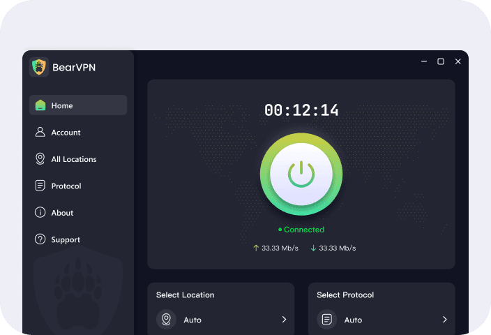Image resolution: width=491 pixels, height=335 pixels.
Task: Open the All Locations menu item
Action: coord(74,159)
